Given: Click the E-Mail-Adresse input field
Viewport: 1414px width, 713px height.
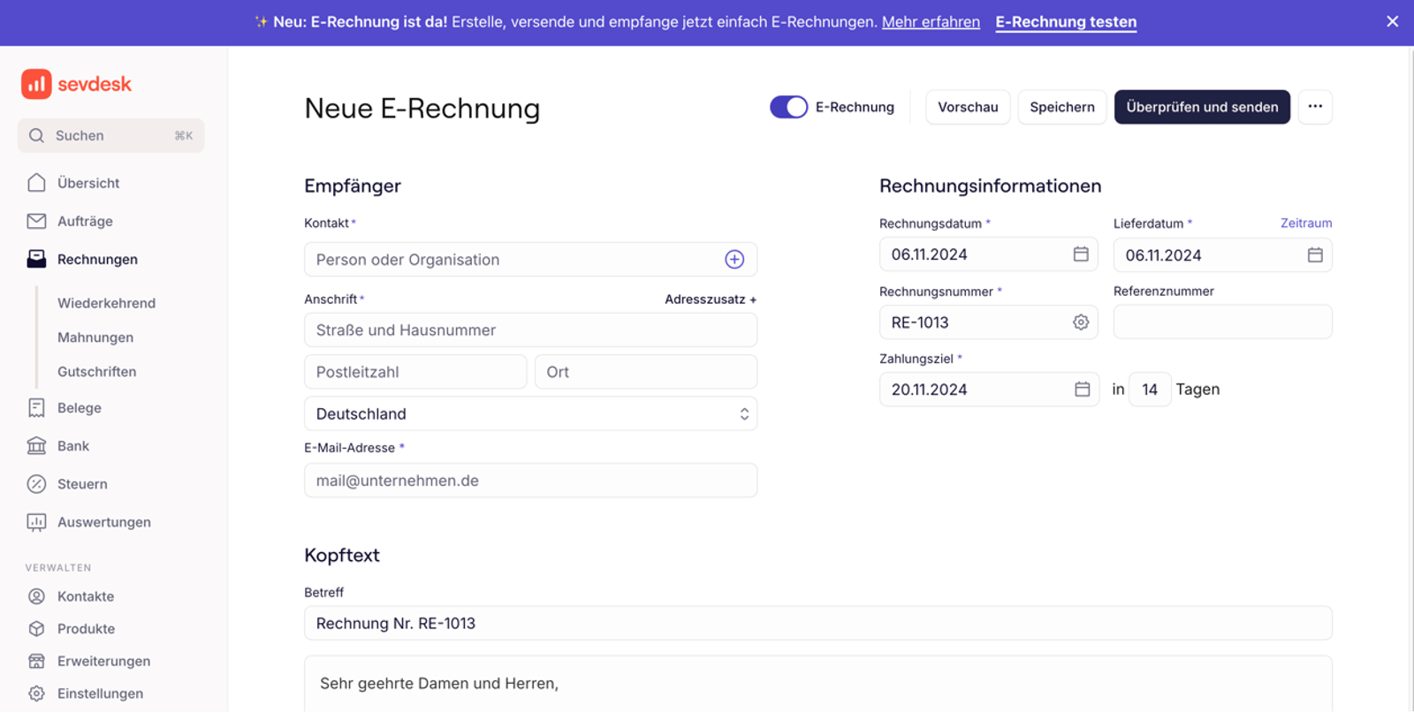Looking at the screenshot, I should pyautogui.click(x=530, y=481).
